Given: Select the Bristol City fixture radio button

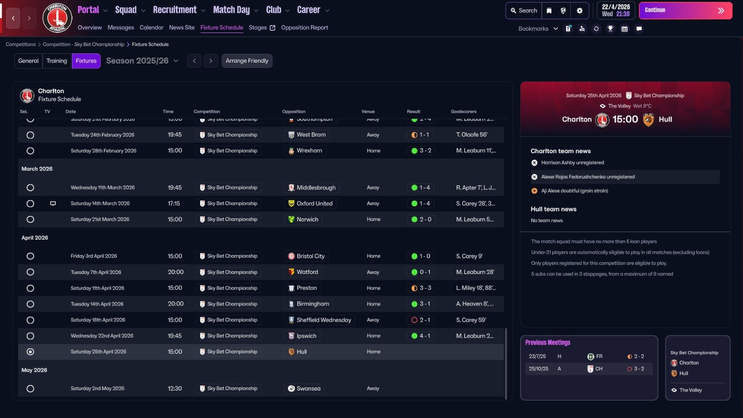Looking at the screenshot, I should [x=30, y=256].
